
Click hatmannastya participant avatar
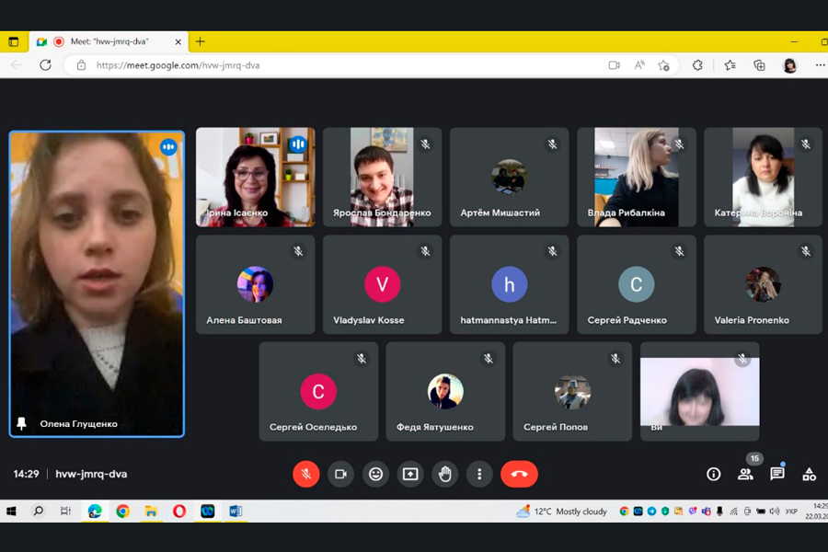[509, 284]
